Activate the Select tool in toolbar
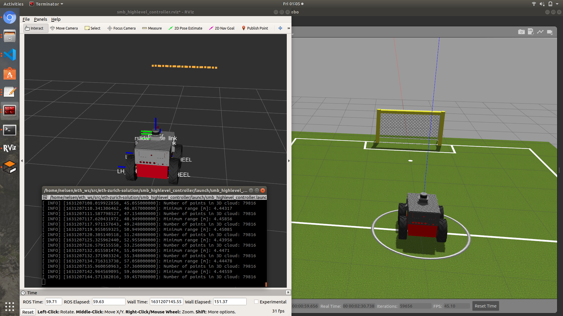563x316 pixels. (93, 28)
